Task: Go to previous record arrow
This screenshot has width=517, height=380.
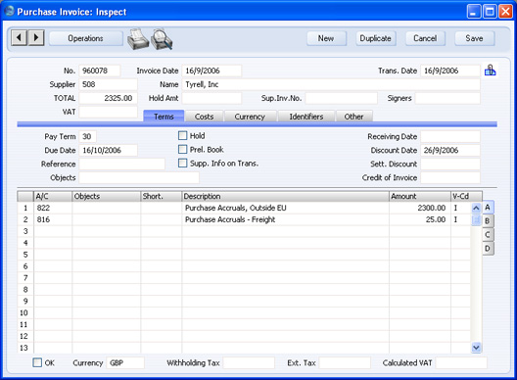Action: click(20, 37)
